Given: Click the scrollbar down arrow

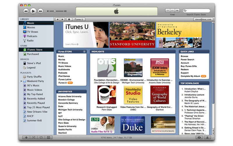Looking at the screenshot, I should (213, 133).
